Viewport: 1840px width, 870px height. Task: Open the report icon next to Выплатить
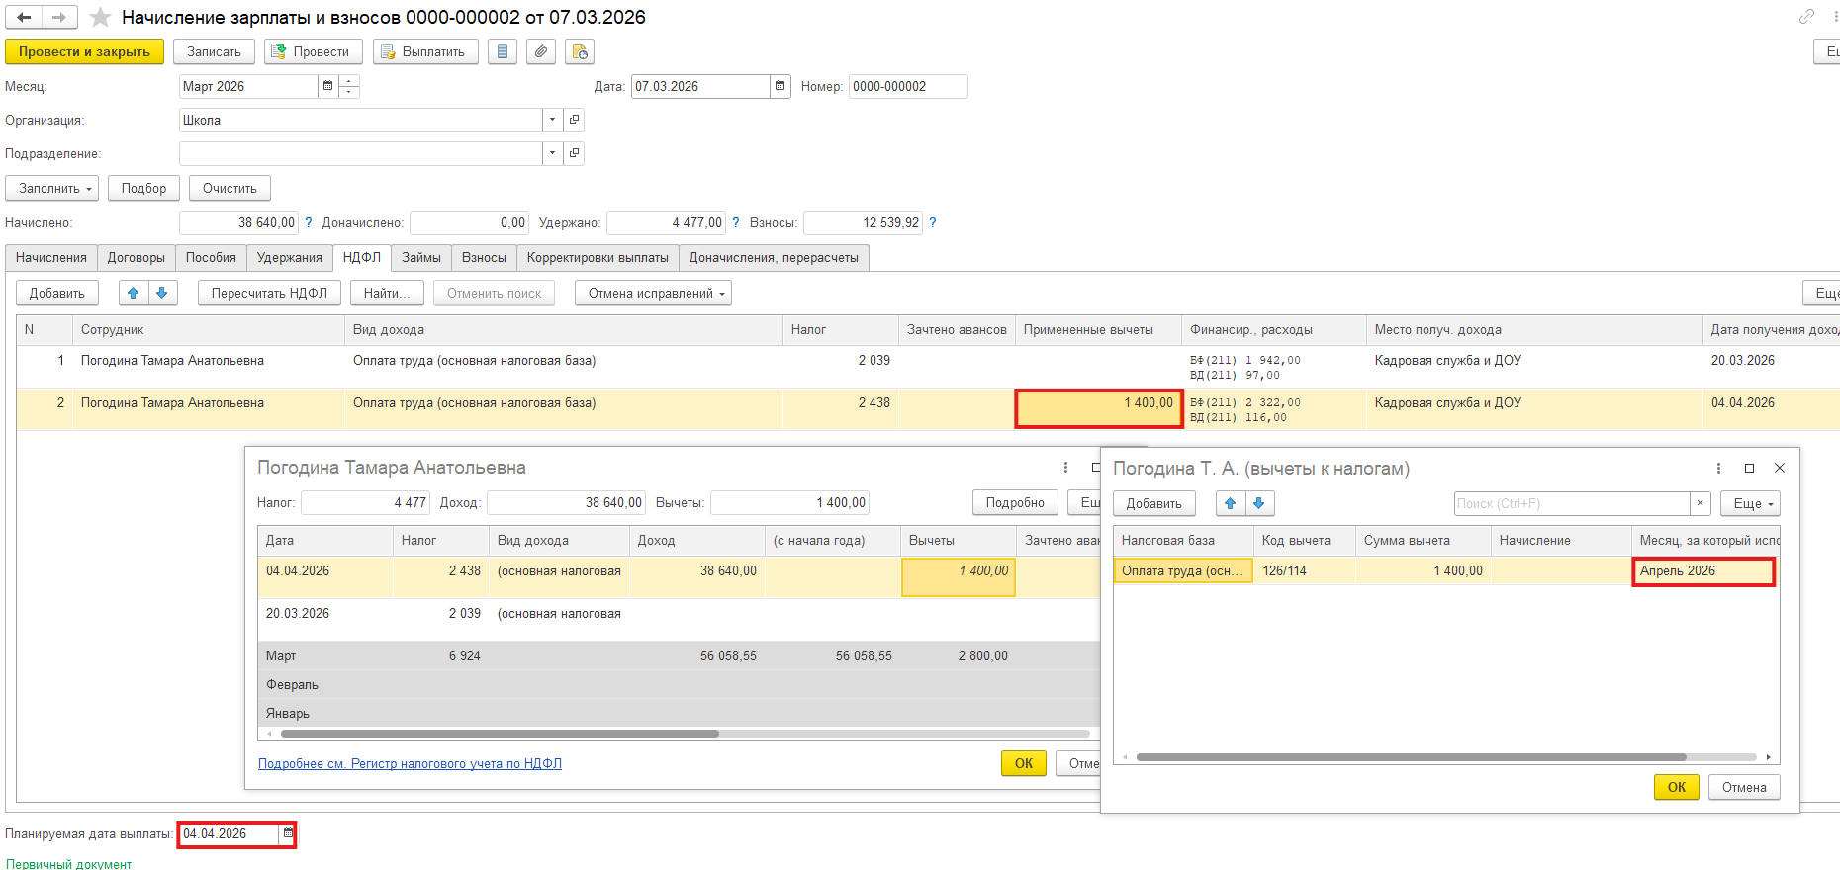503,51
